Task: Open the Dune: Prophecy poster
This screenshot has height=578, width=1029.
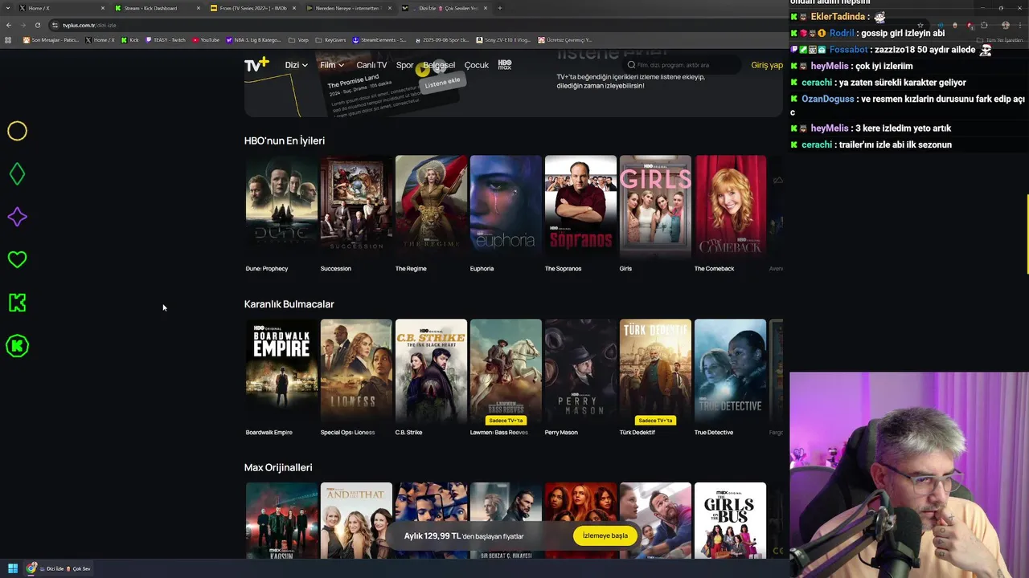Action: [281, 207]
